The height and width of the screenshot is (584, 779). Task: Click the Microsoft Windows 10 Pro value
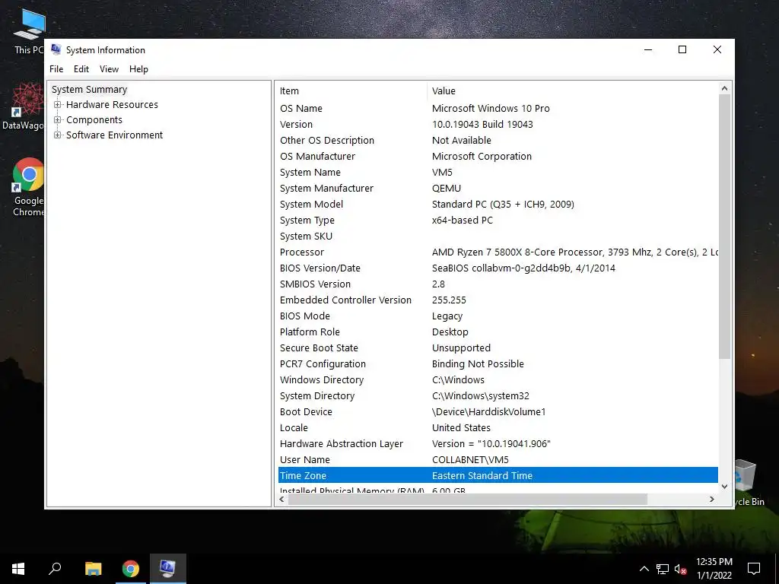(x=491, y=108)
